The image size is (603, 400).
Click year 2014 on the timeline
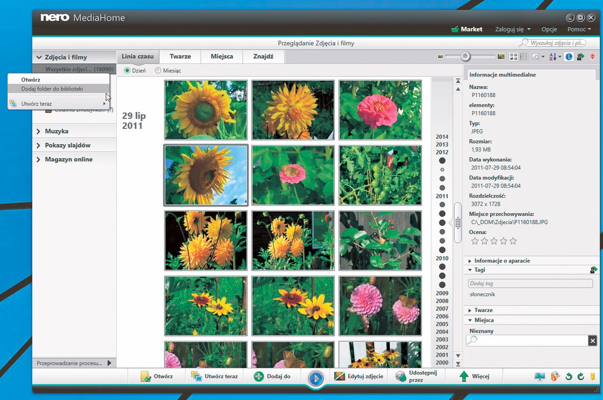442,137
